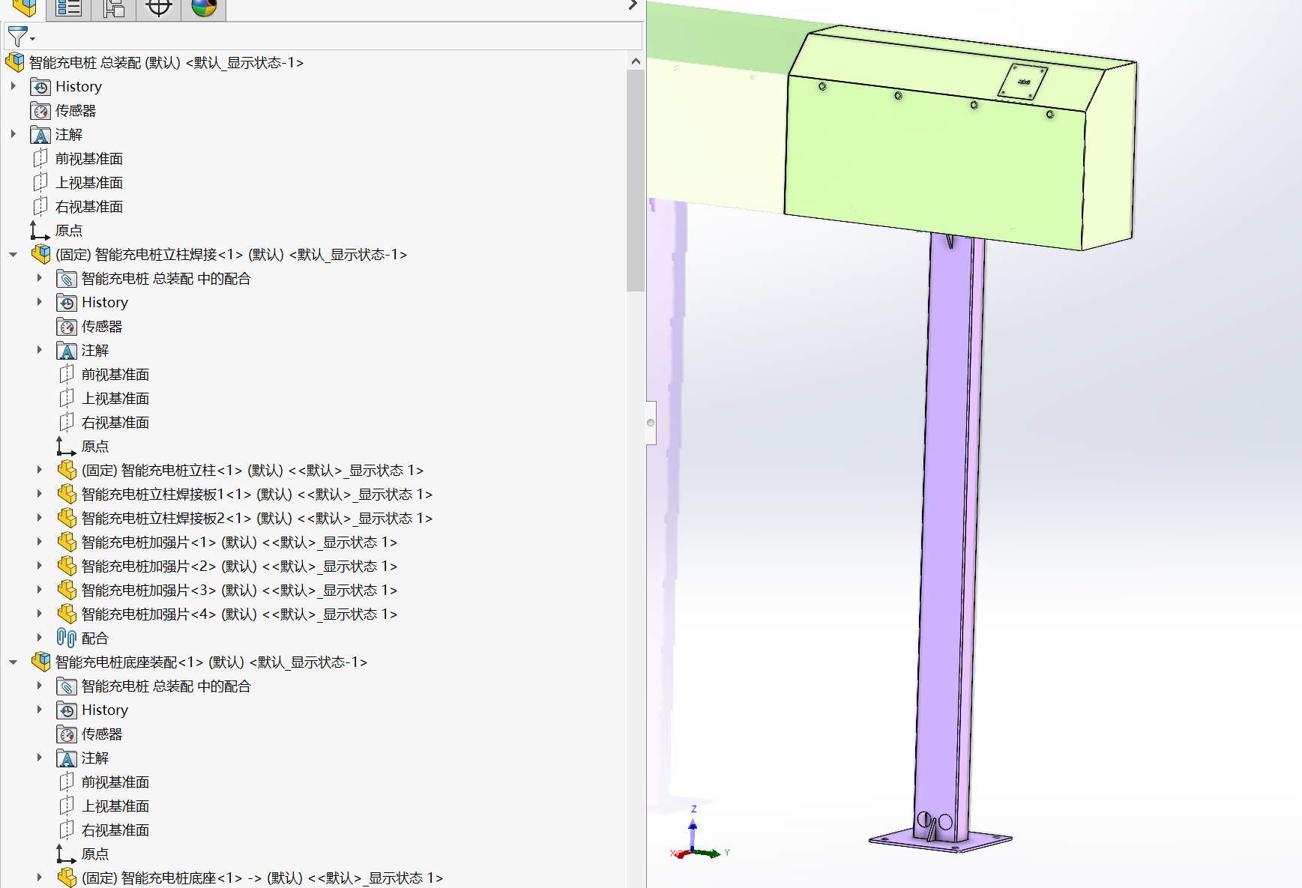Screen dimensions: 1302x888
Task: Expand the top-level 注解 node
Action: point(13,134)
